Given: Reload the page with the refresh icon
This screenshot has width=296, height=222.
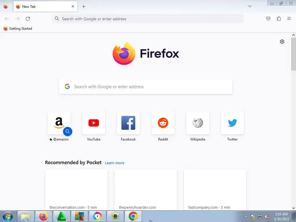Looking at the screenshot, I should [x=28, y=19].
